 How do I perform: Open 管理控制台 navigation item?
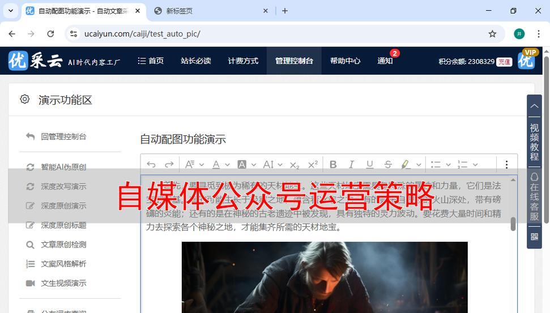[294, 61]
